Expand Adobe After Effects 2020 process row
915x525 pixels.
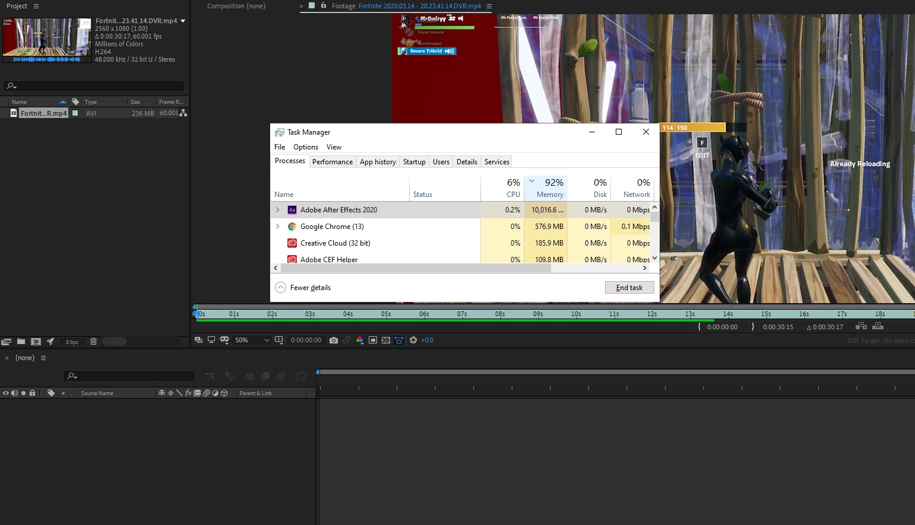tap(277, 210)
